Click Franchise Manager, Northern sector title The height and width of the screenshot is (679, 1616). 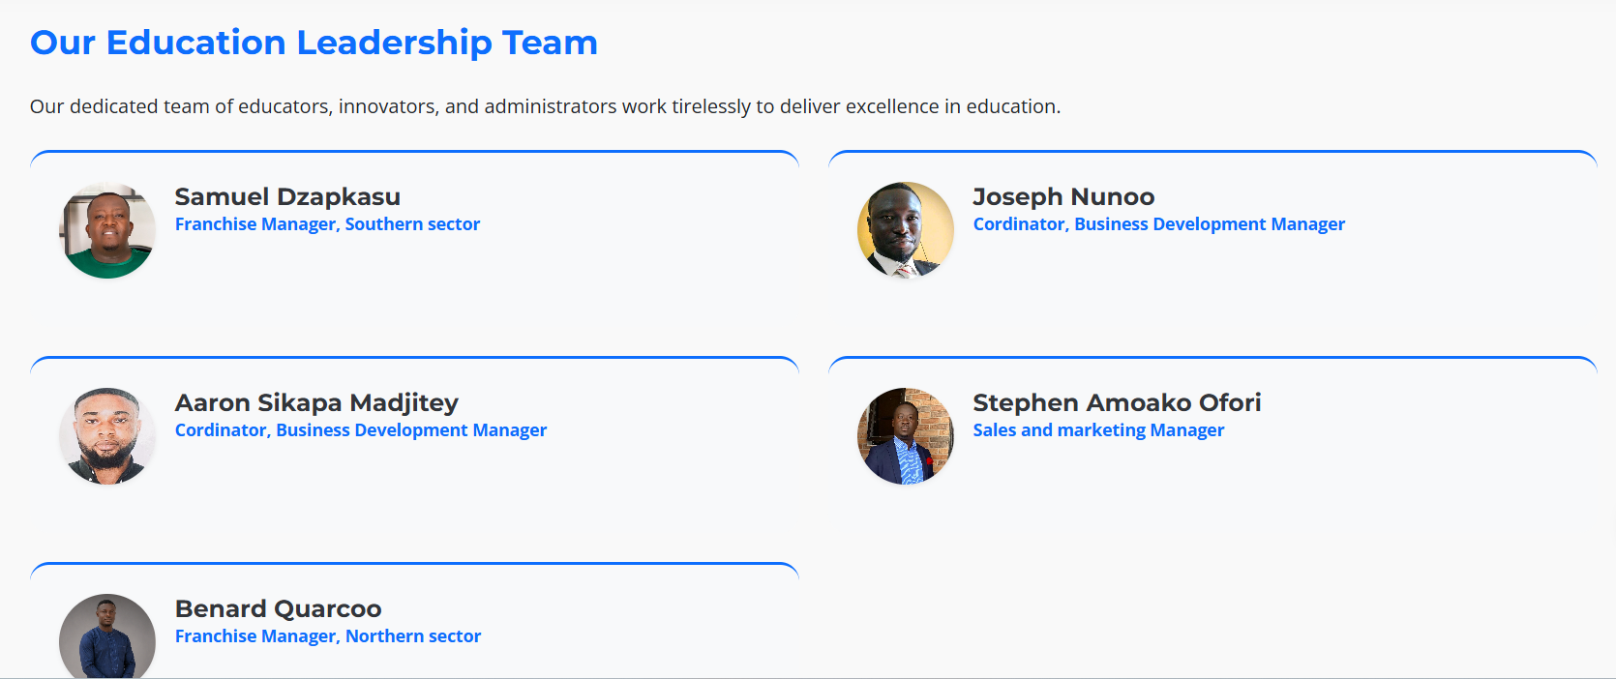click(328, 636)
